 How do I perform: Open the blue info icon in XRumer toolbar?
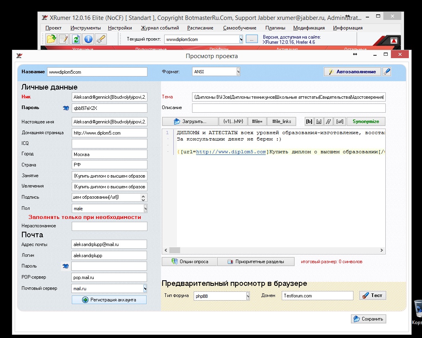pyautogui.click(x=88, y=39)
